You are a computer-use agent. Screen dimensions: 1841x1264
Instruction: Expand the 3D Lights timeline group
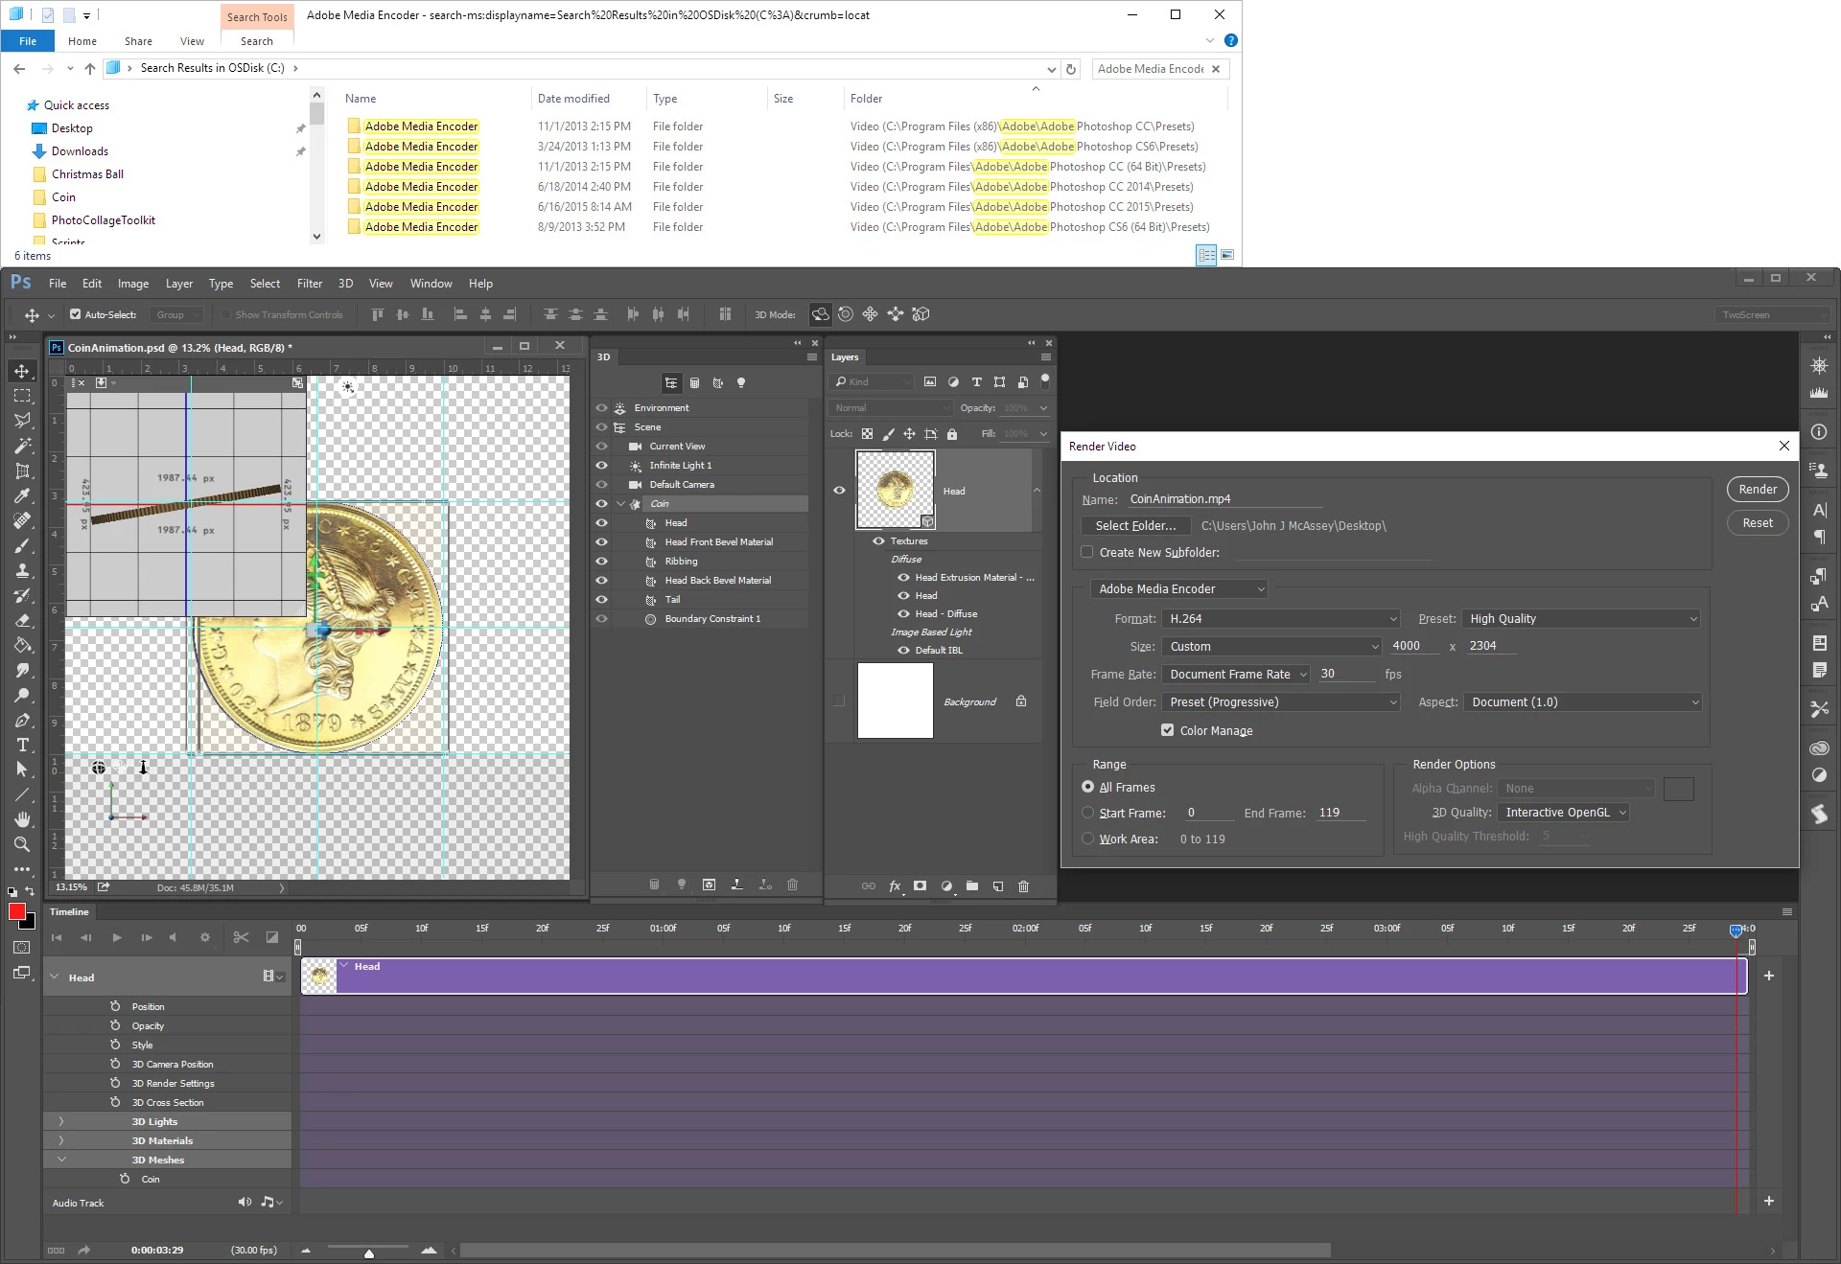pyautogui.click(x=61, y=1121)
